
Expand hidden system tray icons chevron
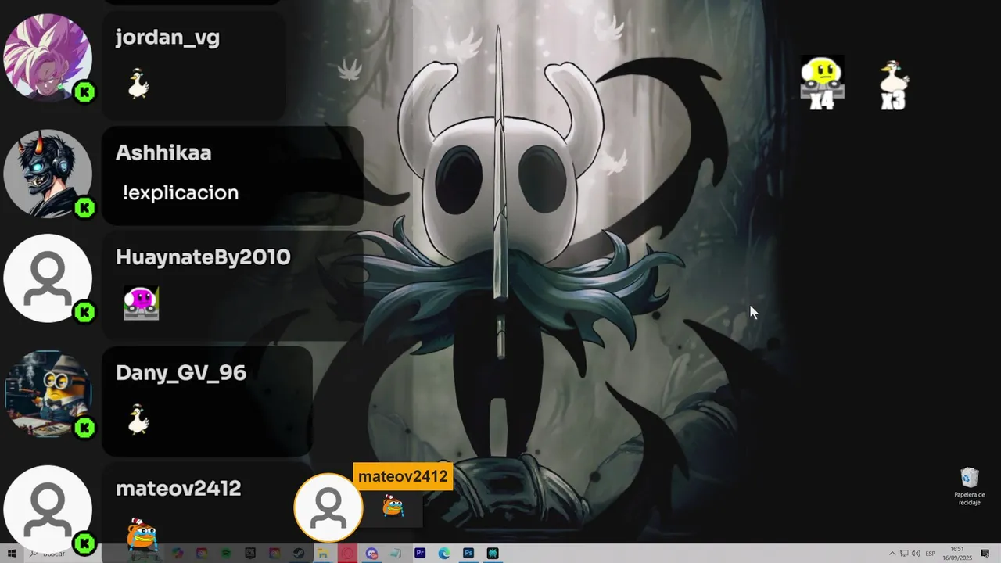tap(892, 554)
